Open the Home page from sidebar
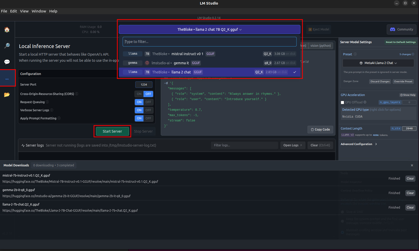Image resolution: width=419 pixels, height=251 pixels. click(7, 30)
